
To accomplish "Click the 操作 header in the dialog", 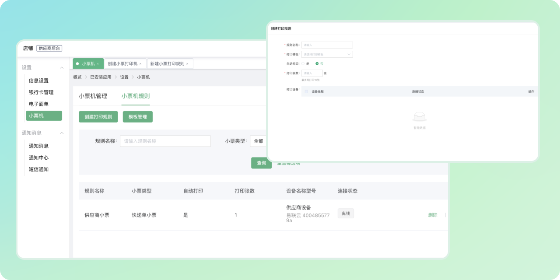I will point(531,92).
